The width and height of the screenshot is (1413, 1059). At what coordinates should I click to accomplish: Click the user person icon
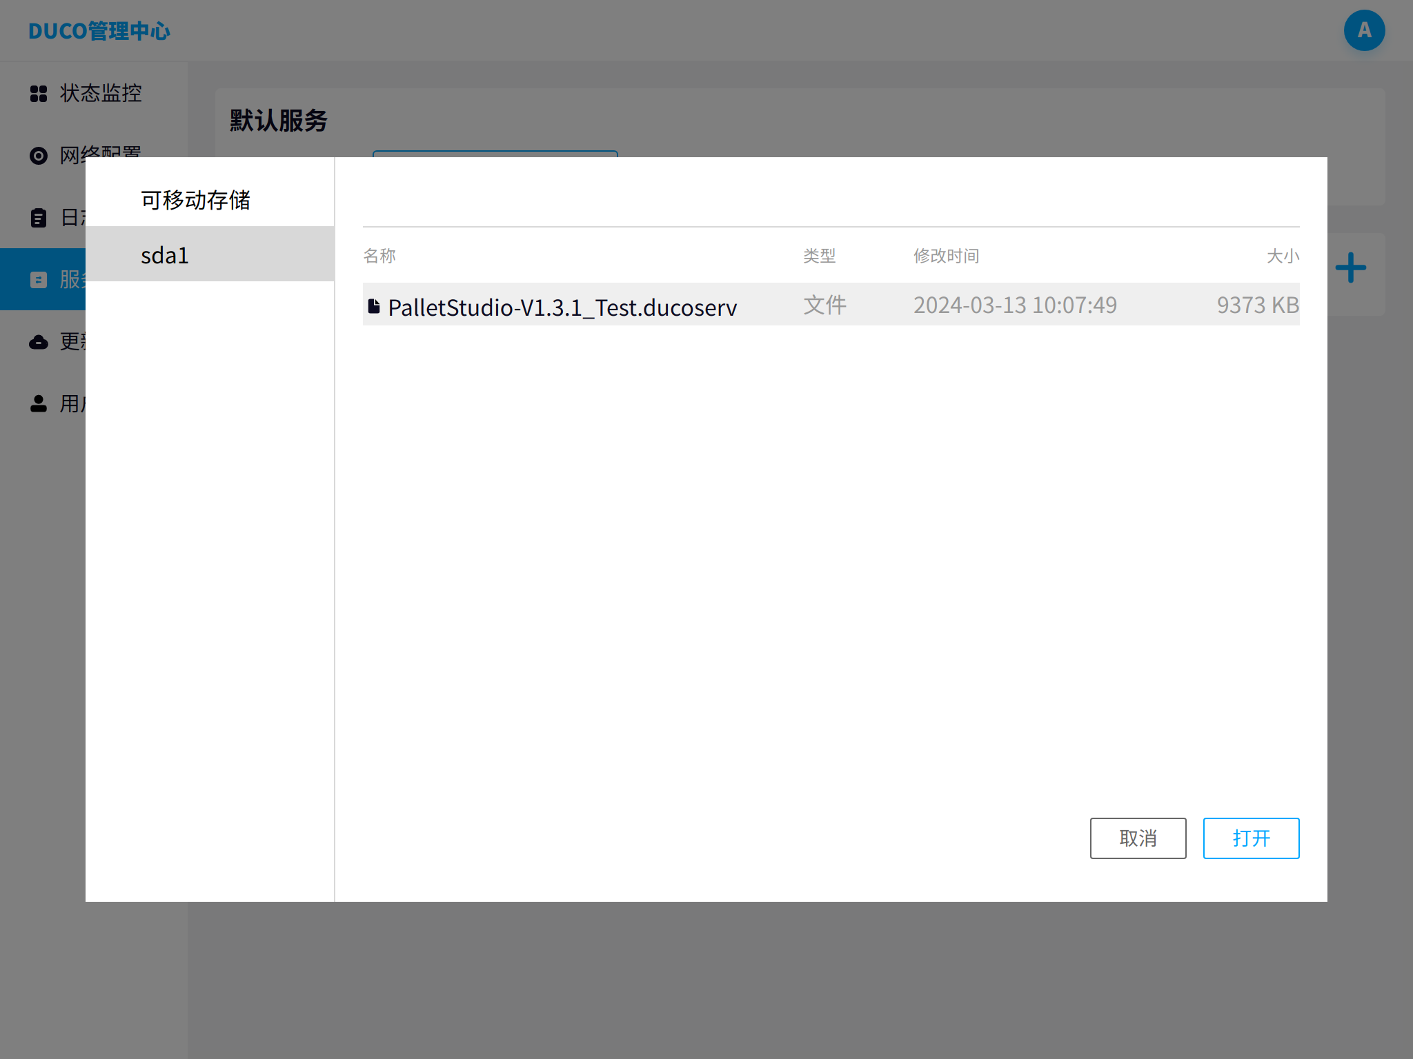39,403
